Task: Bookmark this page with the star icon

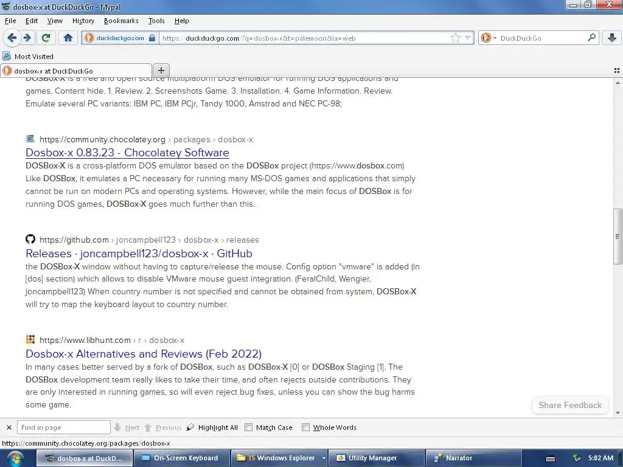Action: point(455,38)
